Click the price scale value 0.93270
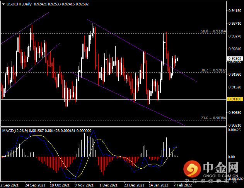 (x=235, y=36)
